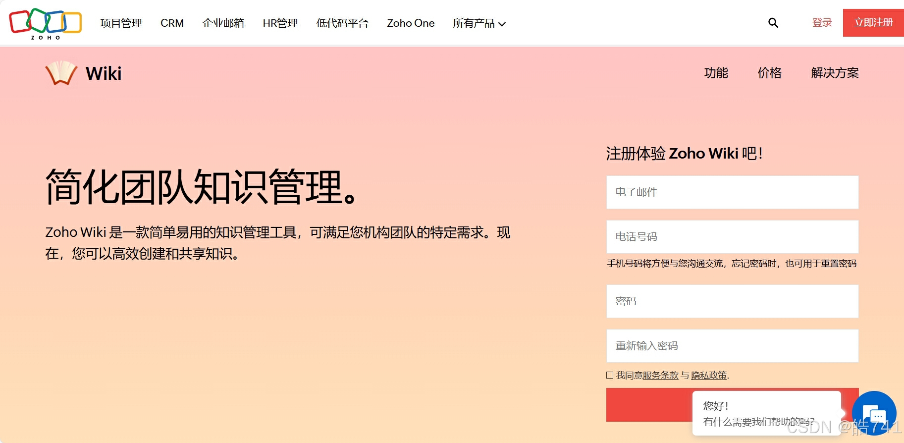
Task: Check the 我同意 terms agreement checkbox
Action: coord(610,375)
